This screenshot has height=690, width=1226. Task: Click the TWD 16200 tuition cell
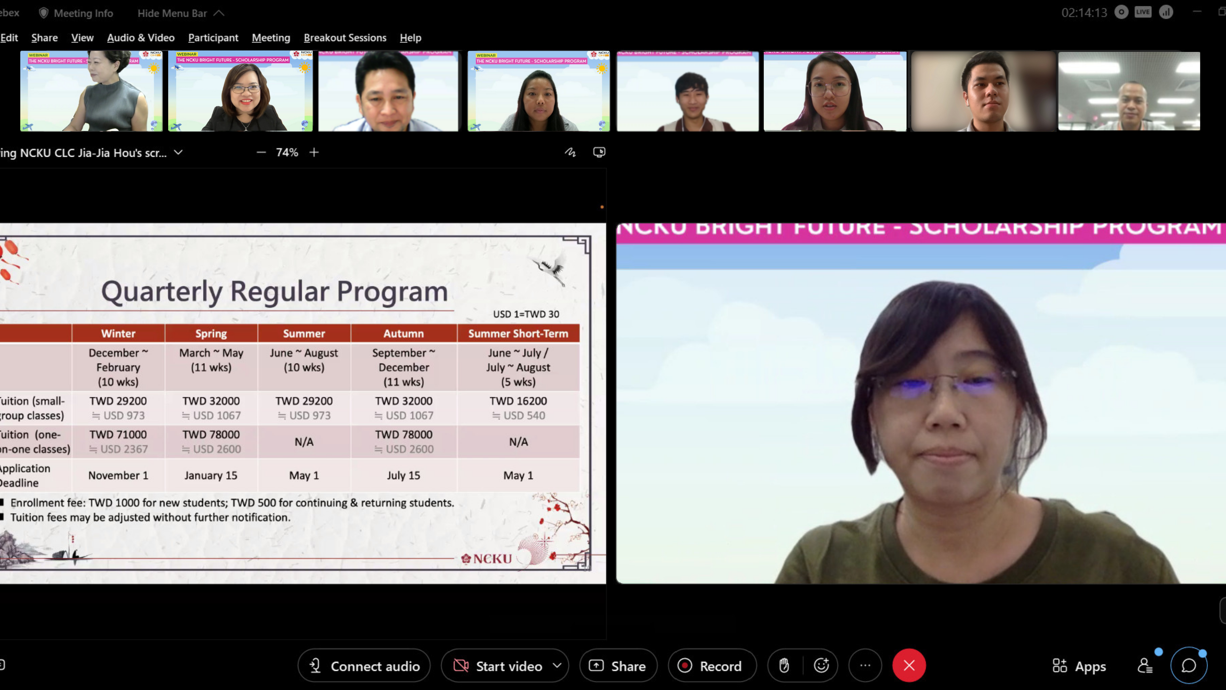(518, 408)
